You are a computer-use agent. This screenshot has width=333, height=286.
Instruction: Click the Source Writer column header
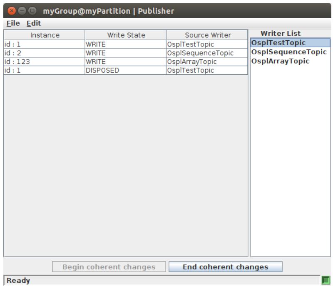[207, 35]
